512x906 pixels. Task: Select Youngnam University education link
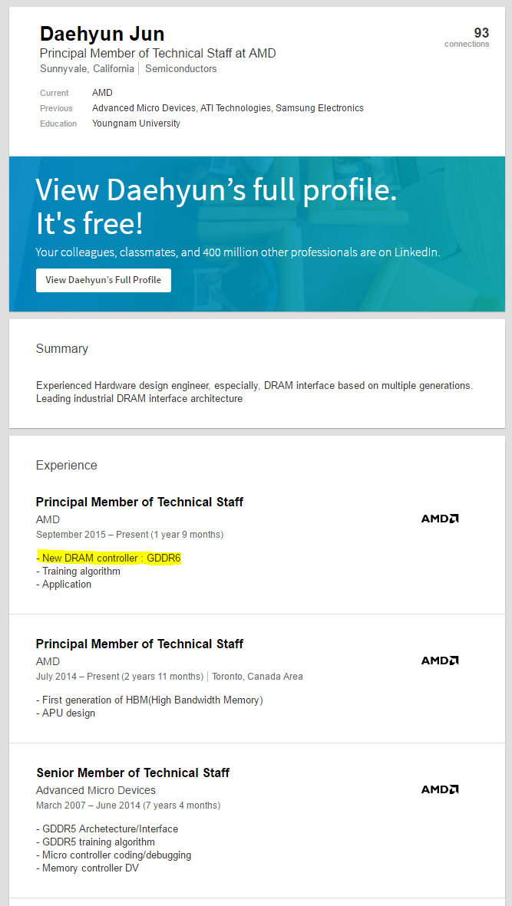(x=136, y=124)
